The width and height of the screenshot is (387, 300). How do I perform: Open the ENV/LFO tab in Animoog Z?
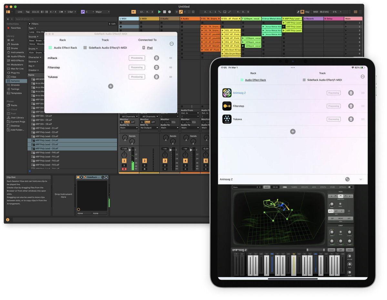click(305, 187)
